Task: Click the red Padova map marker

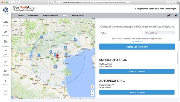Action: pyautogui.click(x=57, y=56)
